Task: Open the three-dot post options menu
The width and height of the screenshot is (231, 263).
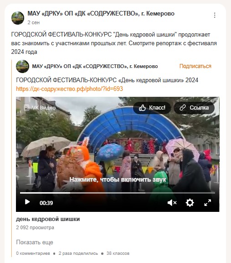Action: pyautogui.click(x=215, y=15)
